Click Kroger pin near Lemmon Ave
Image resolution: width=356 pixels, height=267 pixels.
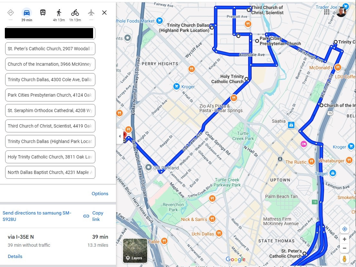tap(351, 147)
